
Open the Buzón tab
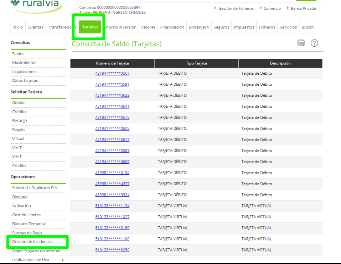tap(308, 27)
